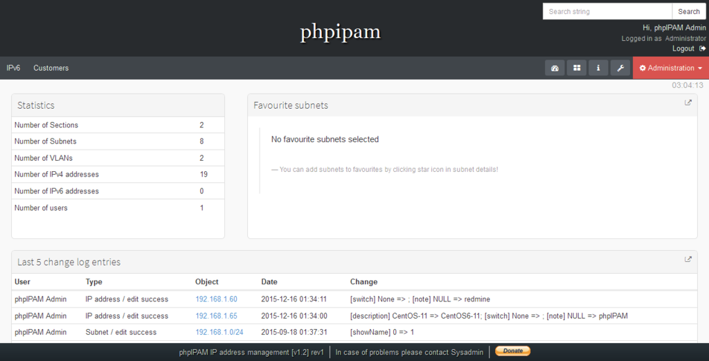Image resolution: width=709 pixels, height=361 pixels.
Task: Click 'No favourite subnets selected' message
Action: 325,139
